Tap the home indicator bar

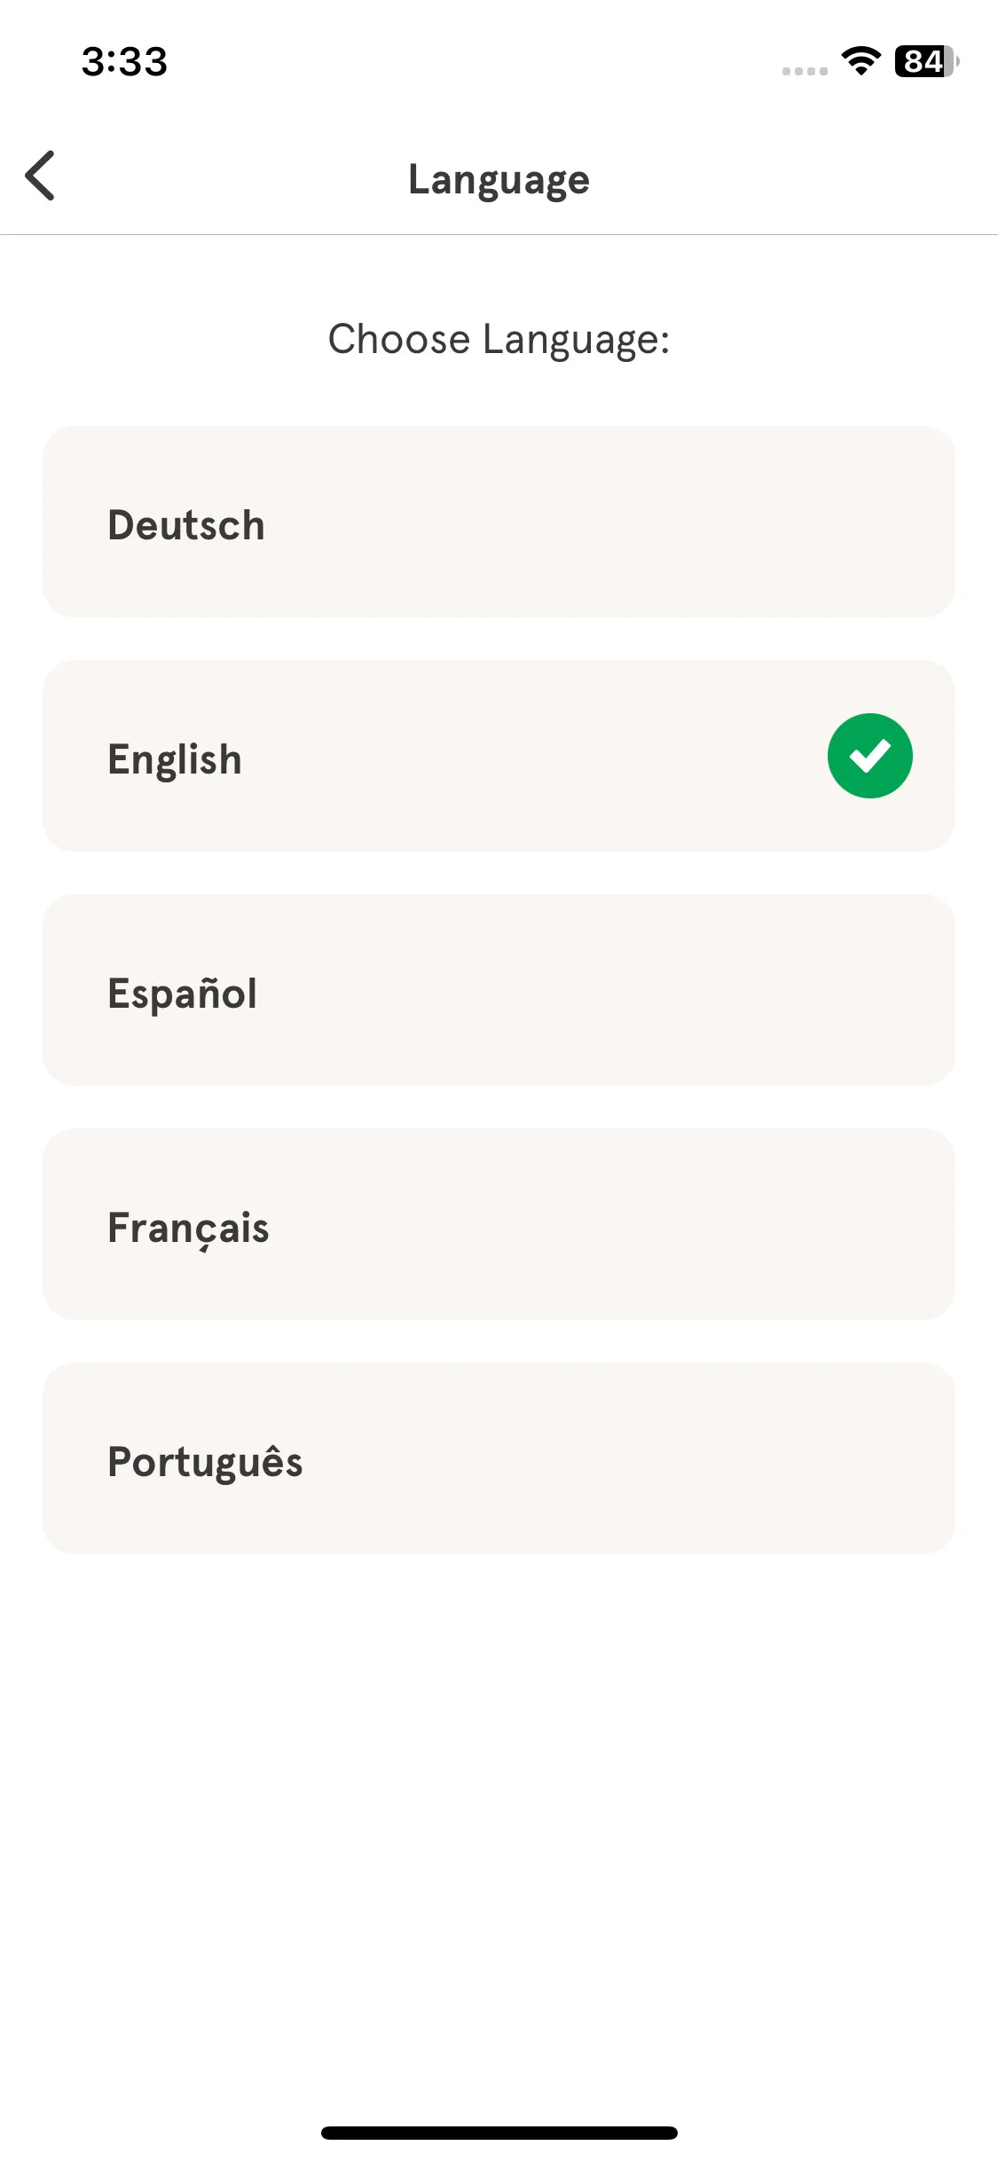point(499,2133)
